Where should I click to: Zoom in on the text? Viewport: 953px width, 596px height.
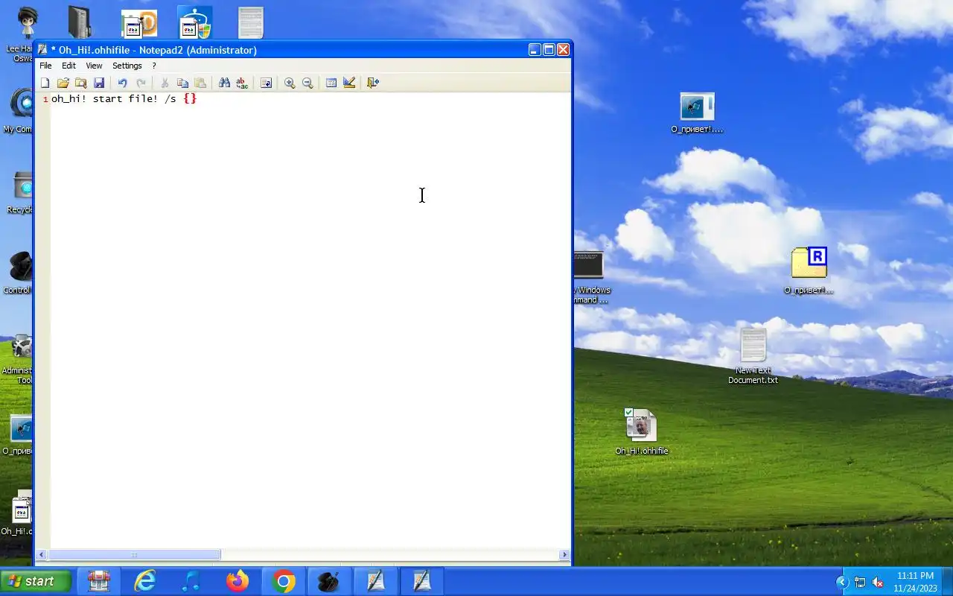[x=290, y=83]
